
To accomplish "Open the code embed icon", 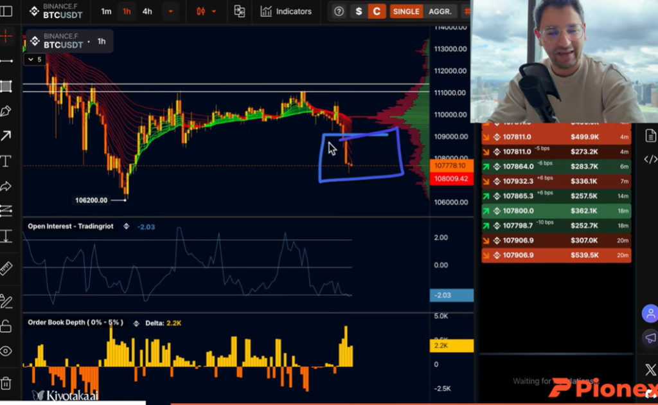I will (650, 159).
